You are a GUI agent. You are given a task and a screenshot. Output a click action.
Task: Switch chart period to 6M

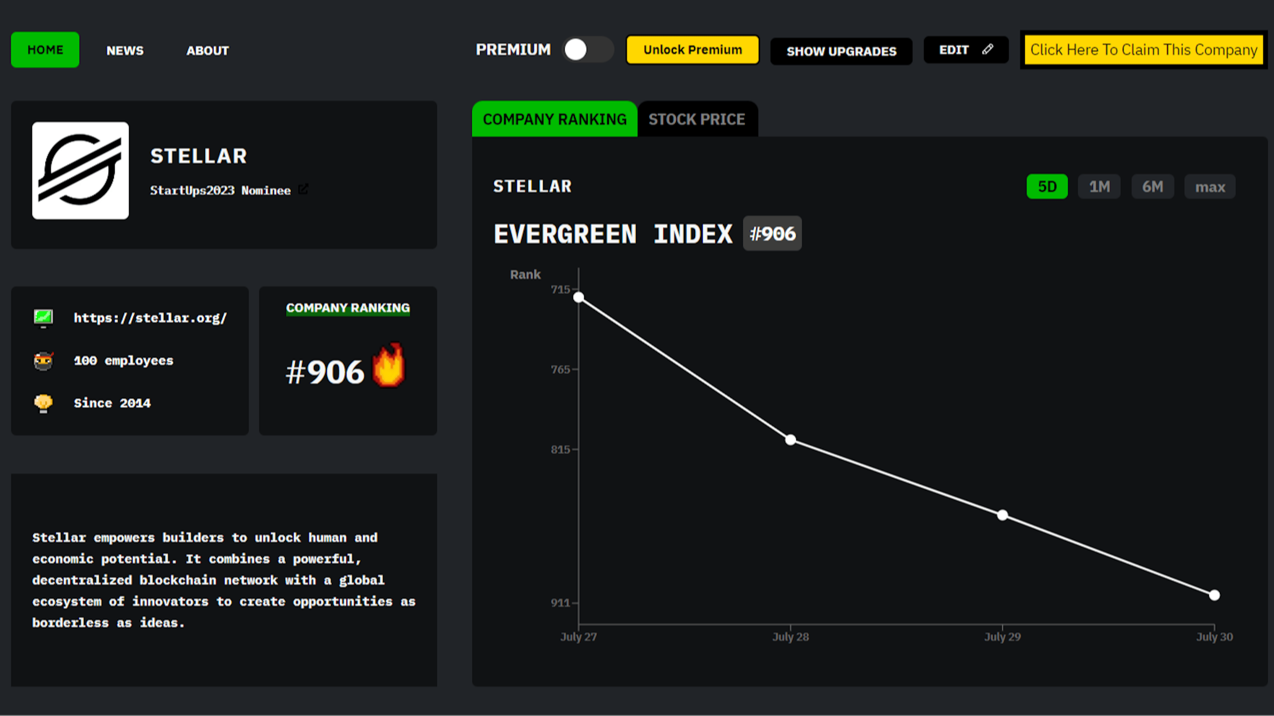point(1153,186)
